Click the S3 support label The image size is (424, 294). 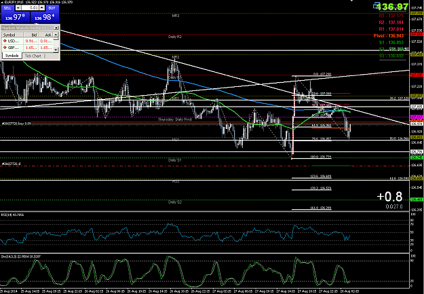point(391,56)
